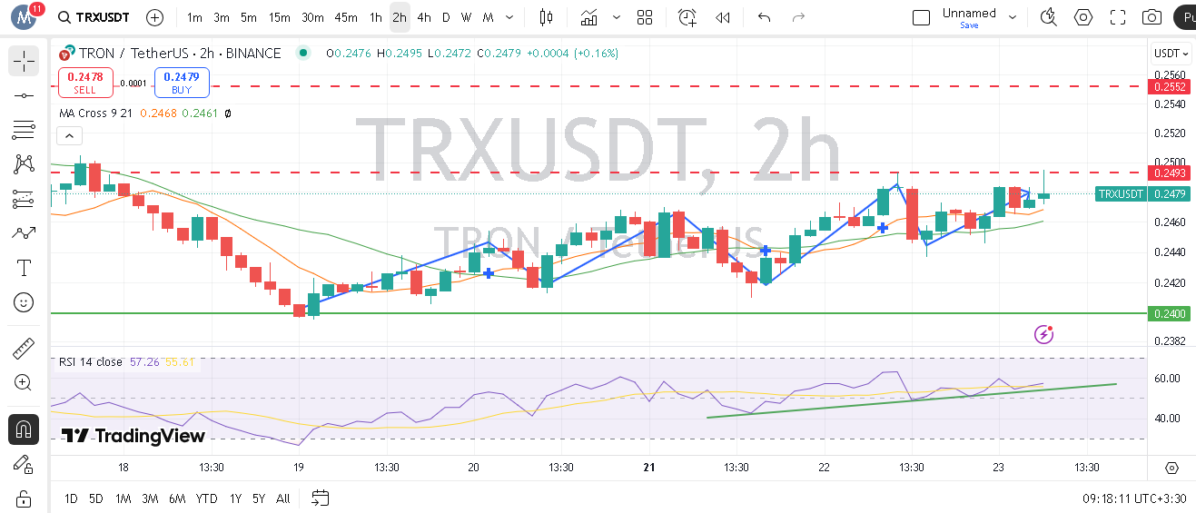Screen dimensions: 1196x513
Task: Collapse the indicator legend with chevron
Action: (70, 136)
